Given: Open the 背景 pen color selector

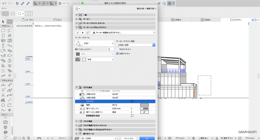Looking at the screenshot, I should click(x=97, y=59).
